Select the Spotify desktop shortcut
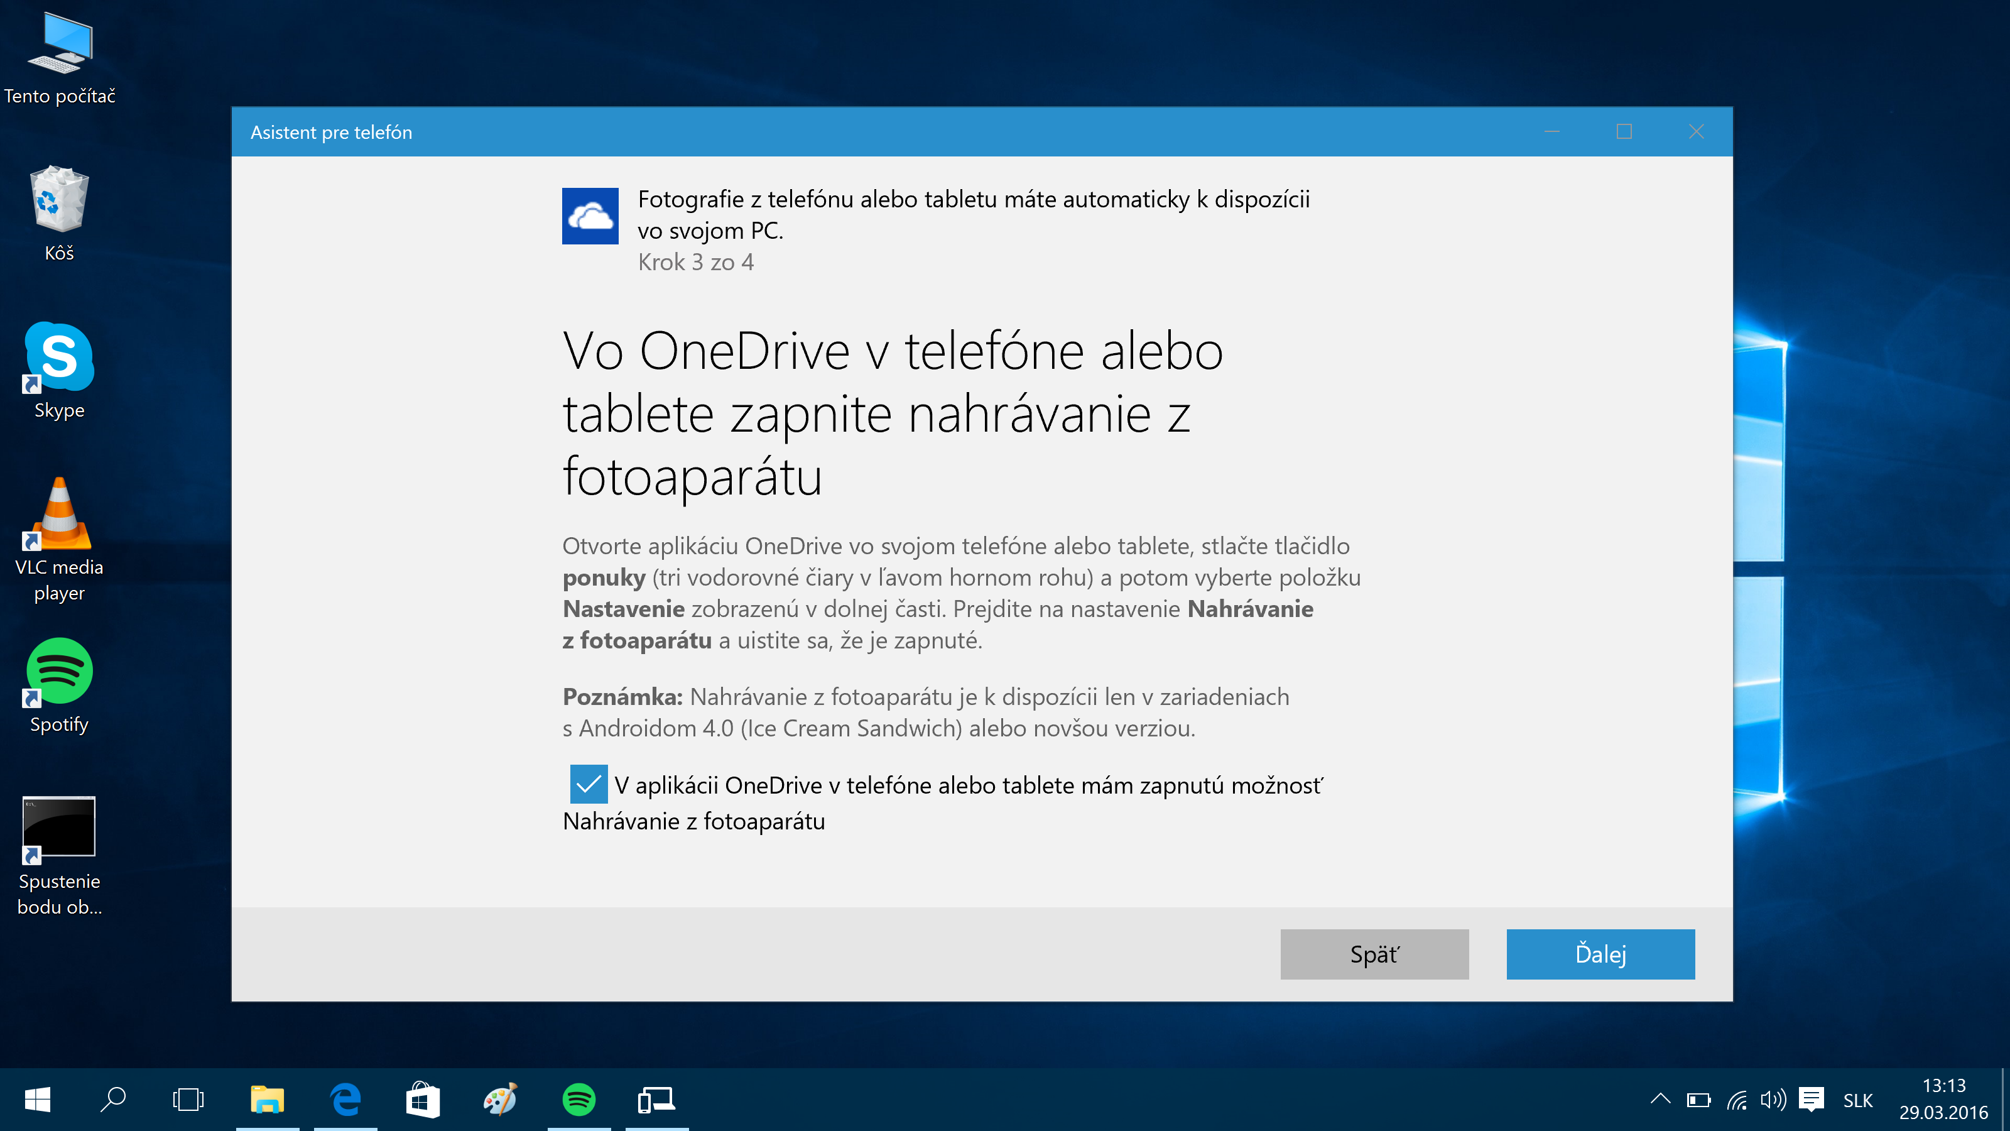2010x1131 pixels. coord(59,686)
